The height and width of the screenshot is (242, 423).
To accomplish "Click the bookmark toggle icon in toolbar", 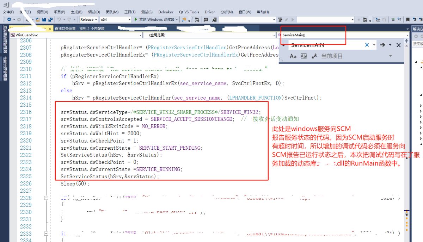I will point(407,19).
